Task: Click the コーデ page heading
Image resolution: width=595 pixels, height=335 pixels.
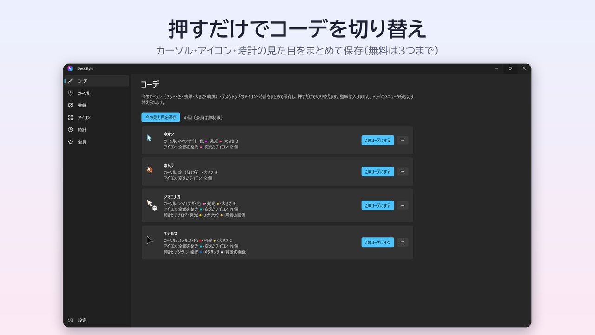Action: [150, 85]
